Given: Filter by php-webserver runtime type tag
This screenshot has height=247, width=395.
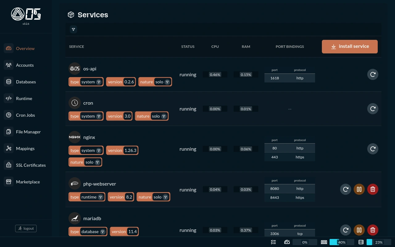Looking at the screenshot, I should tap(101, 197).
